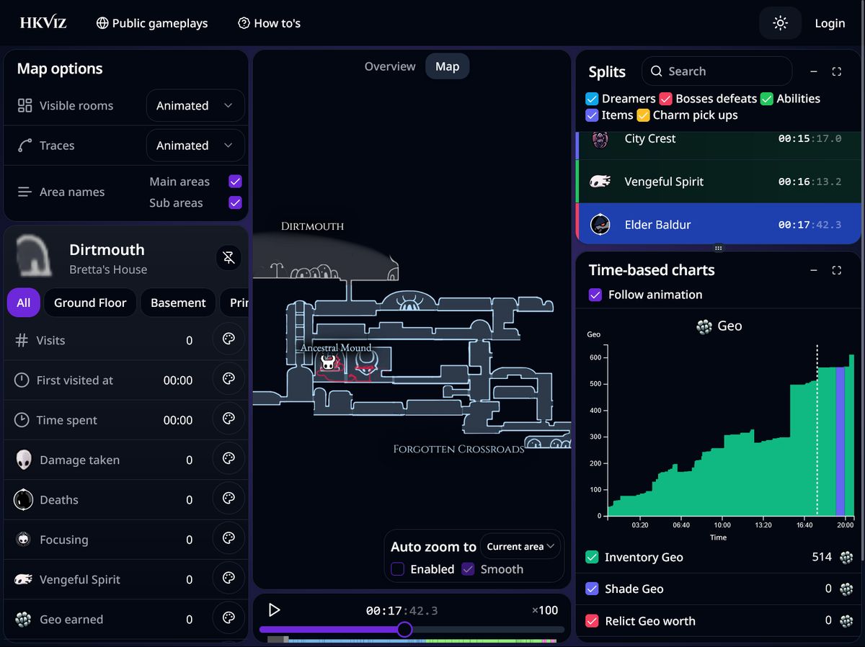Uncheck the Main areas checkbox
The width and height of the screenshot is (865, 647).
pyautogui.click(x=235, y=182)
